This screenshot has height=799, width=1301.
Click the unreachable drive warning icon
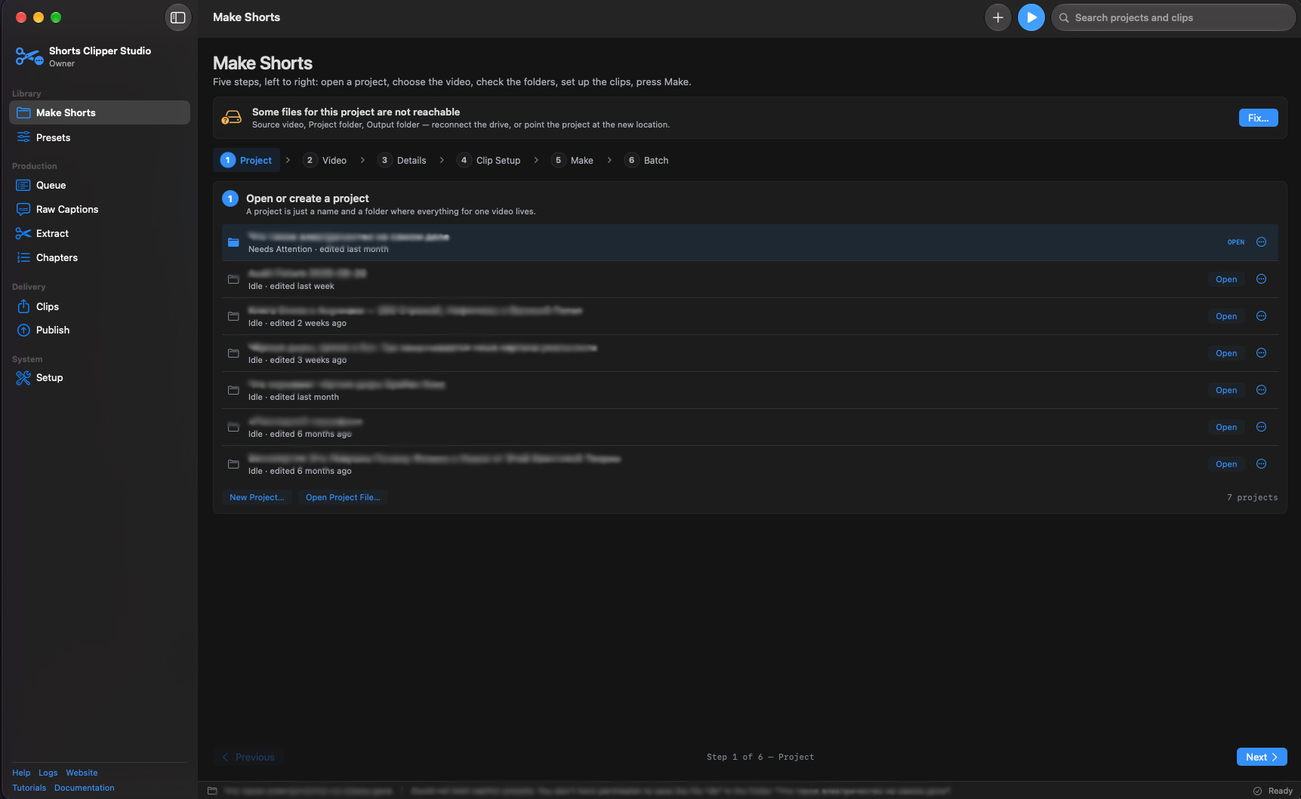pos(231,118)
